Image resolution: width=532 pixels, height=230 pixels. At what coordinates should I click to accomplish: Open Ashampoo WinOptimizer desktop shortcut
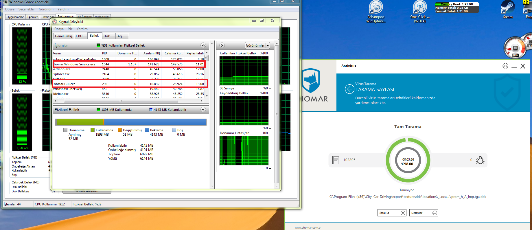click(376, 12)
